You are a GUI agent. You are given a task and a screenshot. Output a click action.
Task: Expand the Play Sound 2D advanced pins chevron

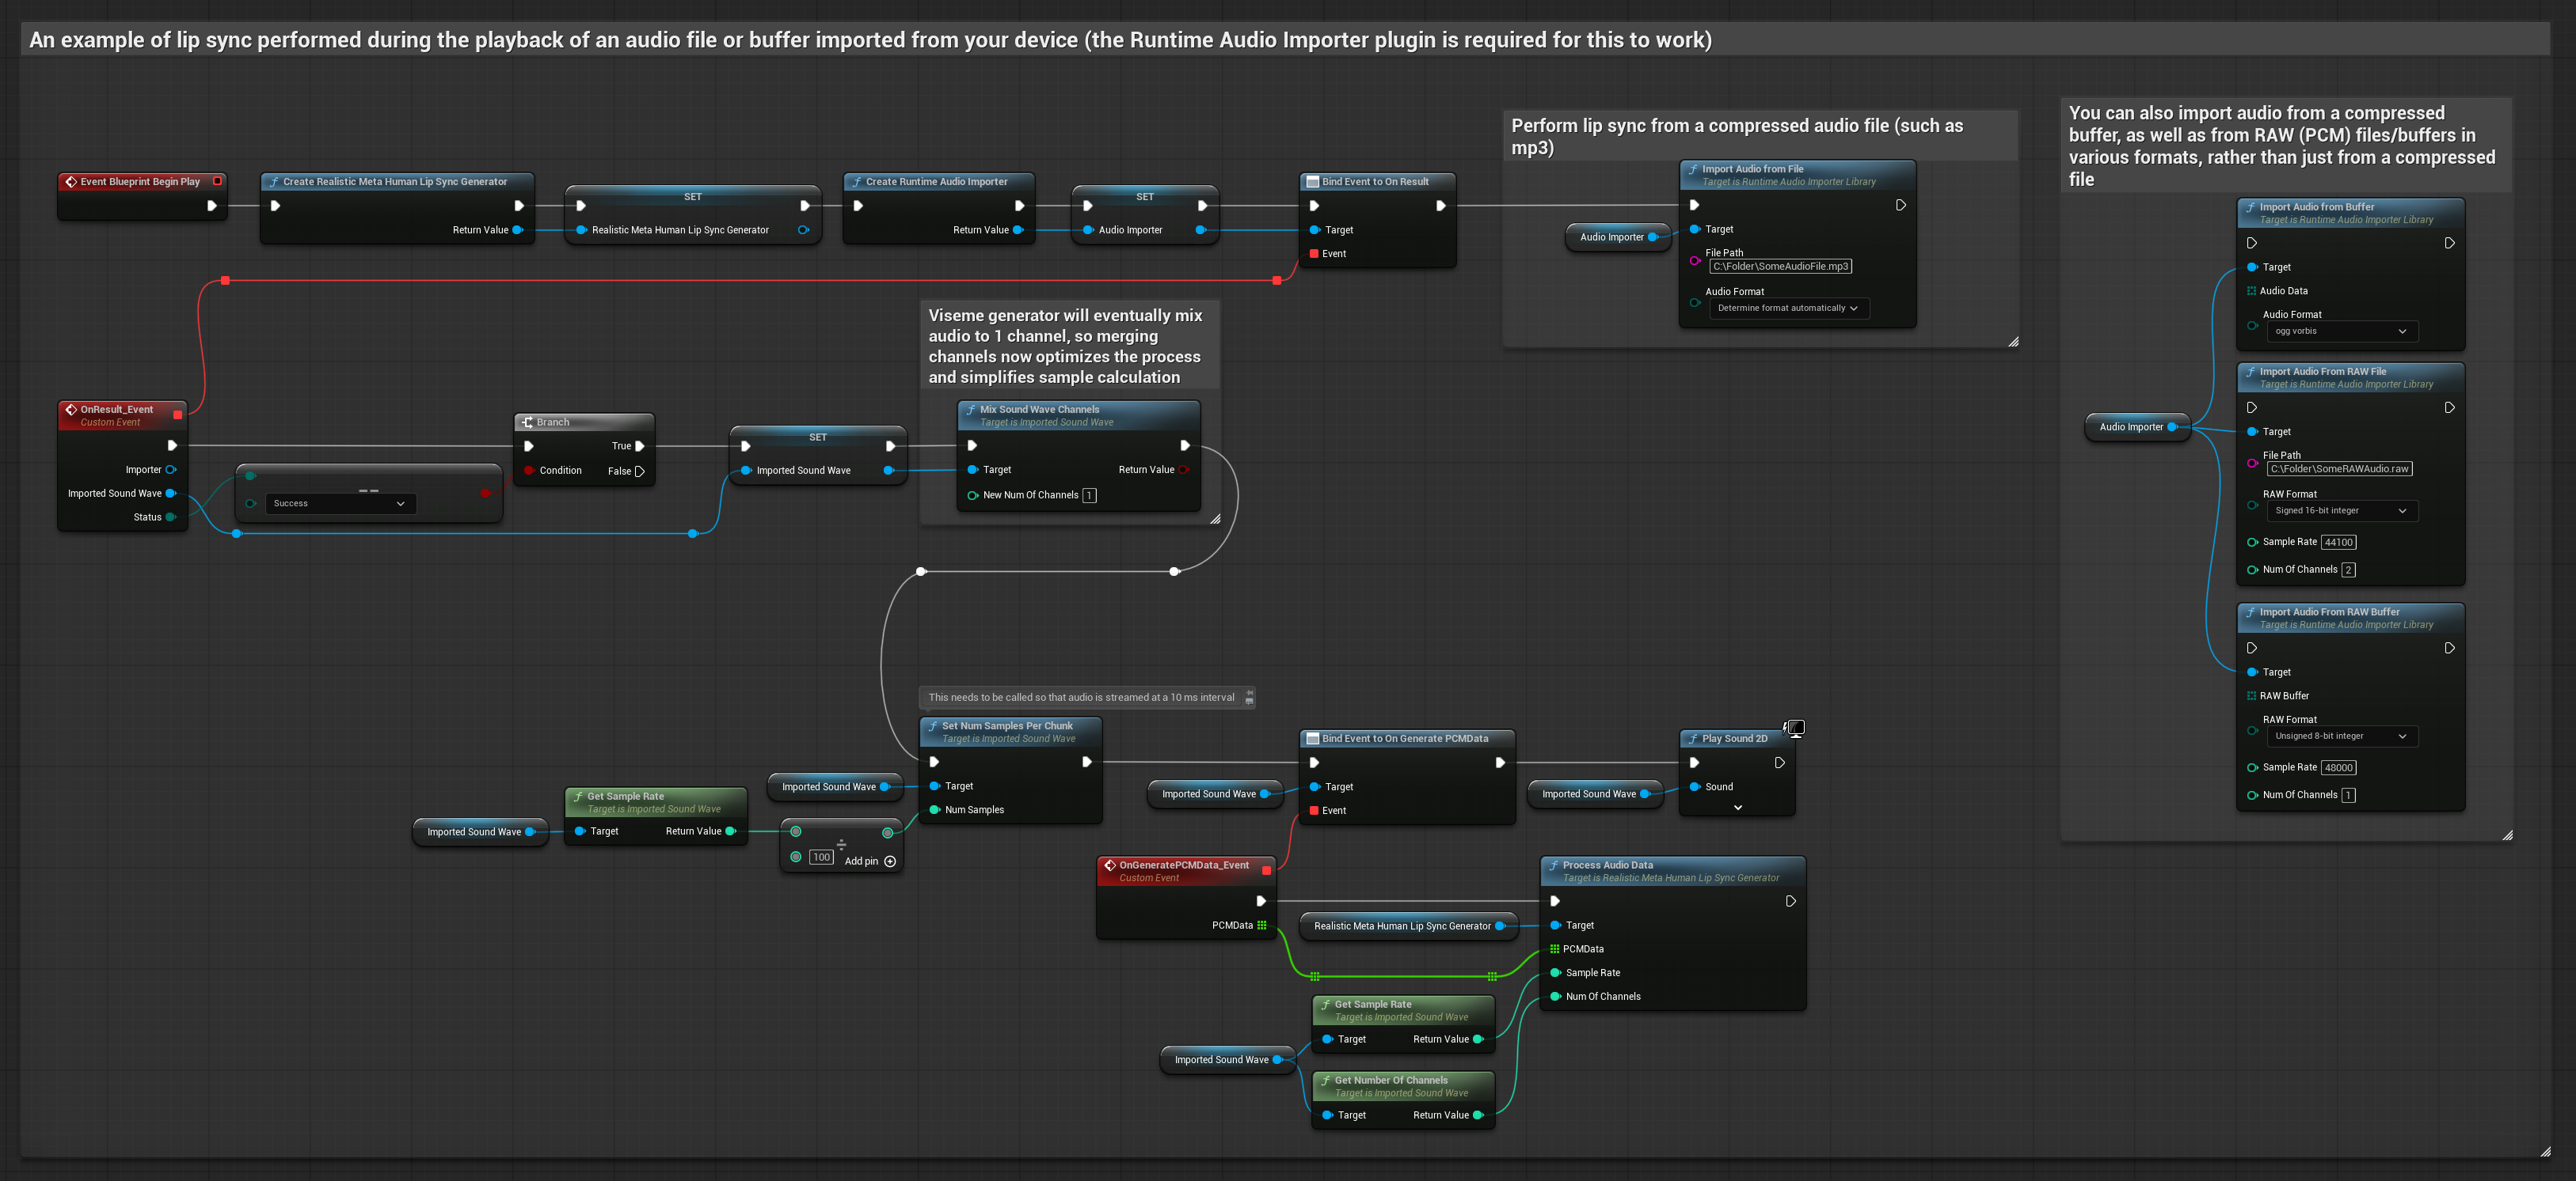1738,808
